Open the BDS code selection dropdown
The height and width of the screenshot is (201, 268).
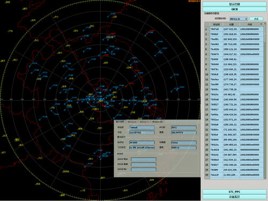[x=239, y=19]
